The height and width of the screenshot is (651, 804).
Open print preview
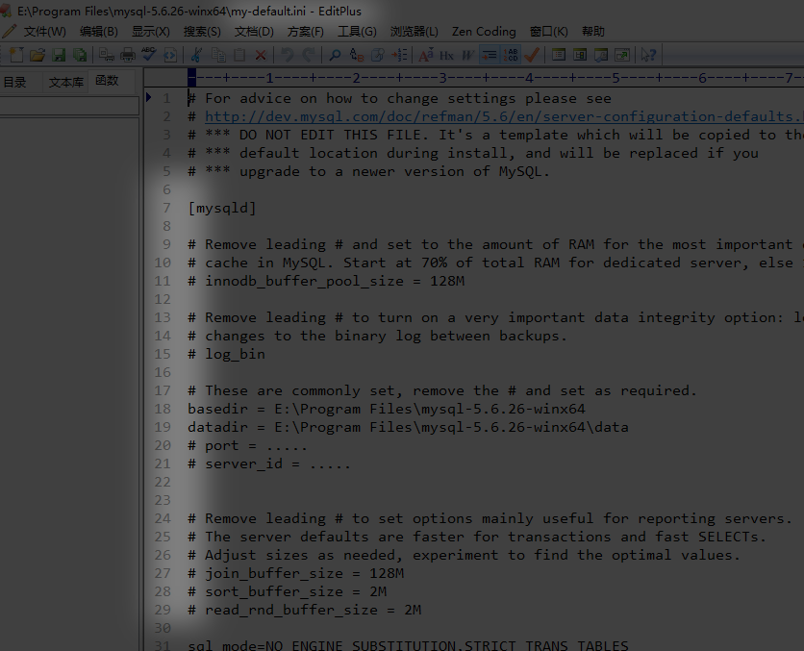point(106,55)
